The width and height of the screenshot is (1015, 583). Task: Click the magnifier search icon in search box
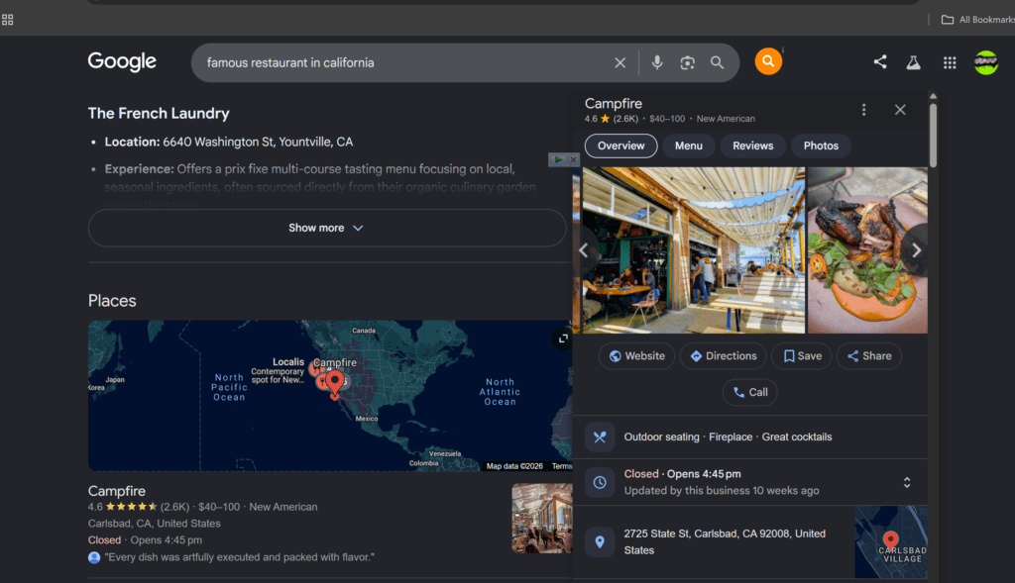(x=718, y=62)
